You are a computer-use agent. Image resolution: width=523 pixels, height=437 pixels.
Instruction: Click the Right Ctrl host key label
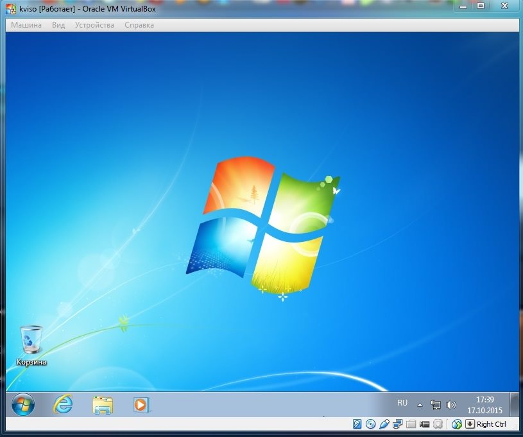pyautogui.click(x=492, y=424)
